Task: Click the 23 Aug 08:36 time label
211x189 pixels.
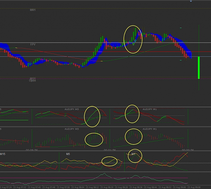Action: click(136, 187)
